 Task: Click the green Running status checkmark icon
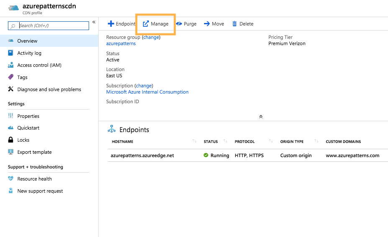[206, 155]
